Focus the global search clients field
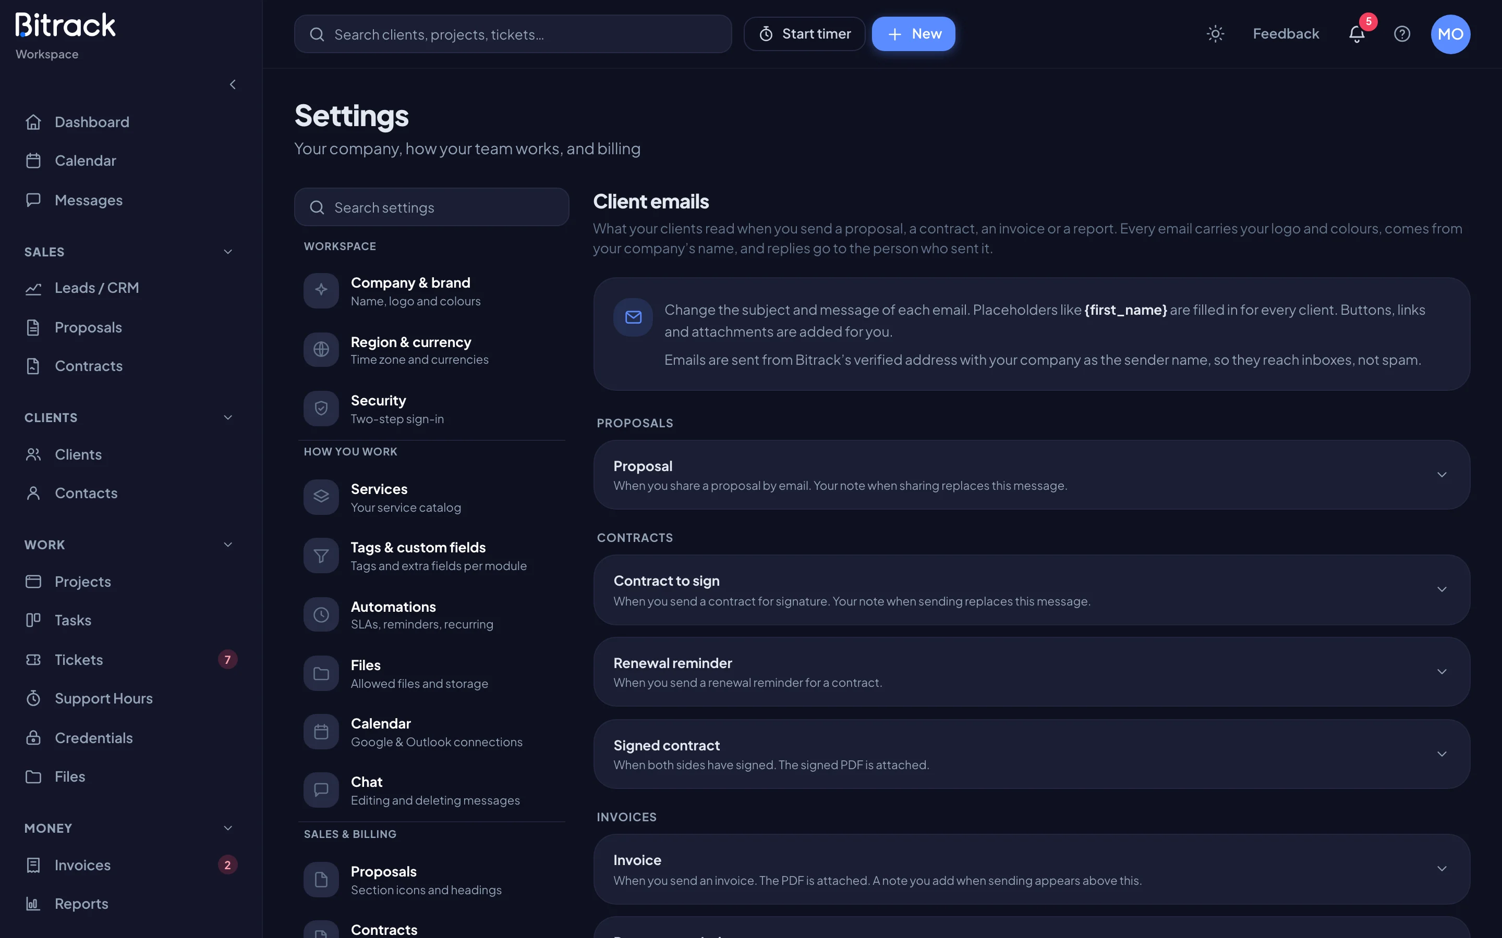Screen dimensions: 1502x938 (513, 34)
